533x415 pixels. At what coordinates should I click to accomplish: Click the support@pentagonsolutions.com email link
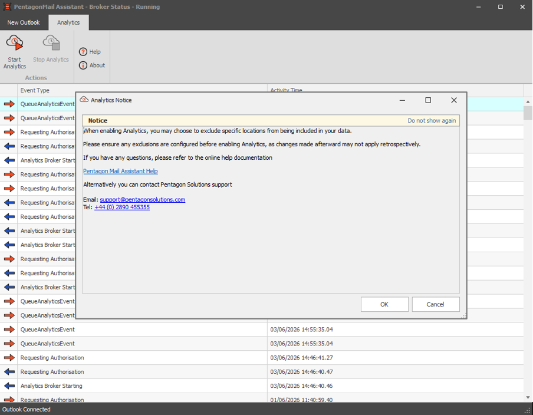pyautogui.click(x=143, y=199)
